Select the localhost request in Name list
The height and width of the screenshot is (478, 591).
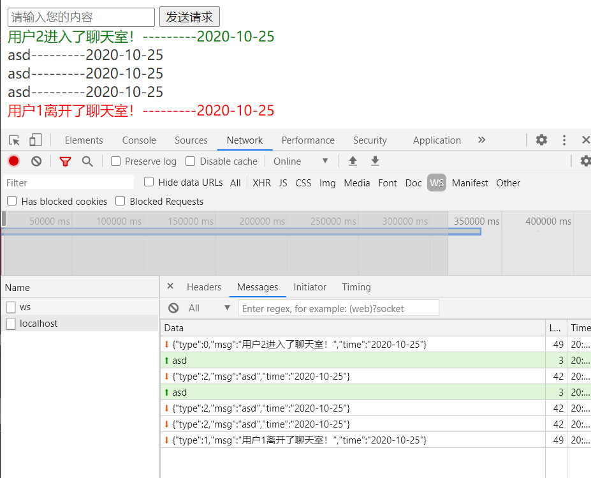(x=40, y=323)
